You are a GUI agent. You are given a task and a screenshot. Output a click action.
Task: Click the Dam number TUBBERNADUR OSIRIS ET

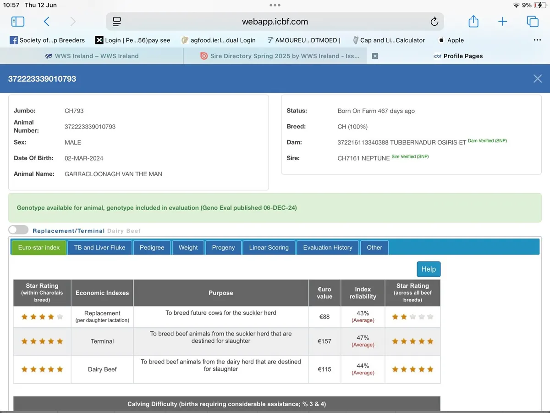[x=401, y=142]
